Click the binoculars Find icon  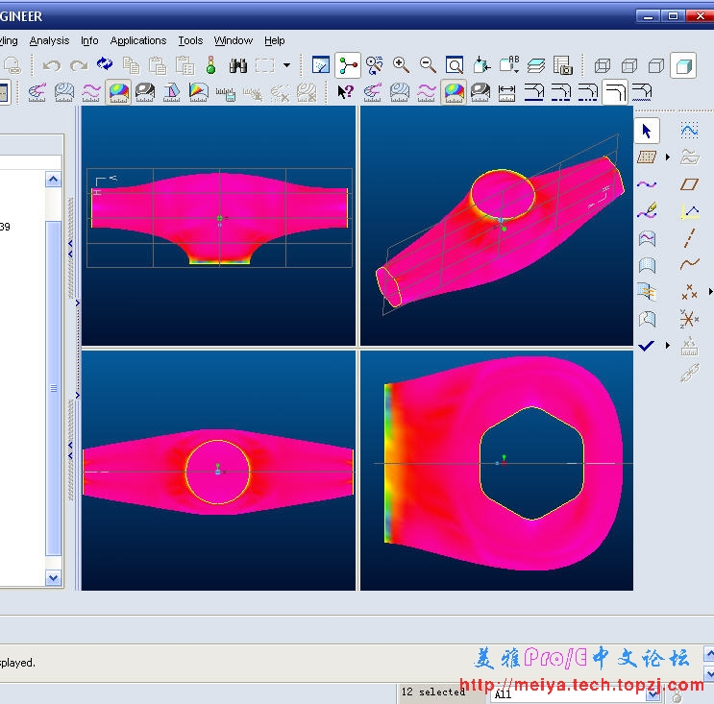click(x=238, y=65)
